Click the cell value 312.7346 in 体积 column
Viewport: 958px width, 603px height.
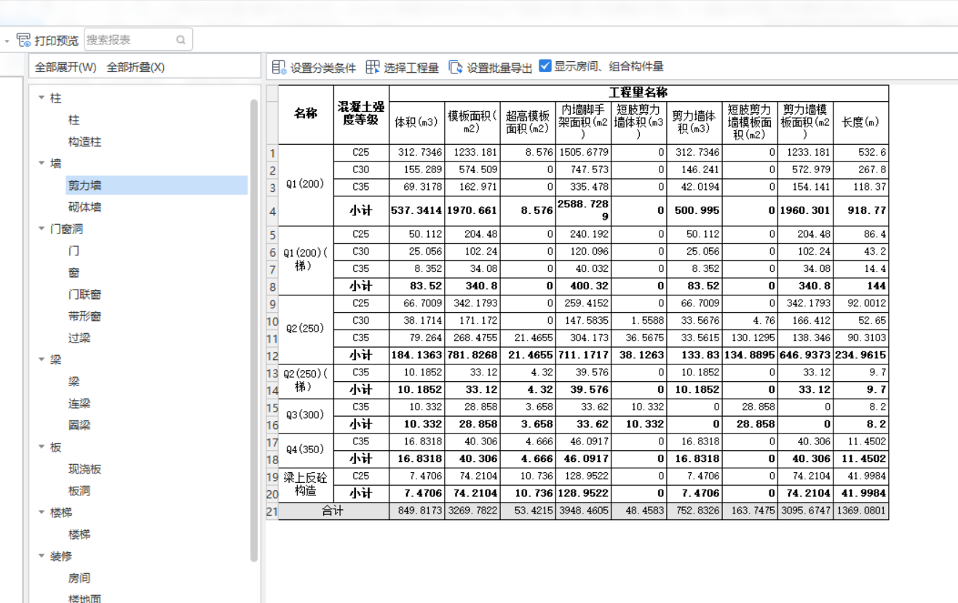pyautogui.click(x=416, y=153)
